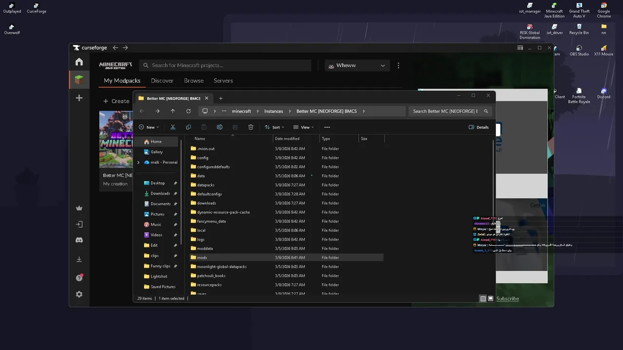Open Gallery in Explorer navigation pane
The image size is (623, 350).
pos(156,152)
